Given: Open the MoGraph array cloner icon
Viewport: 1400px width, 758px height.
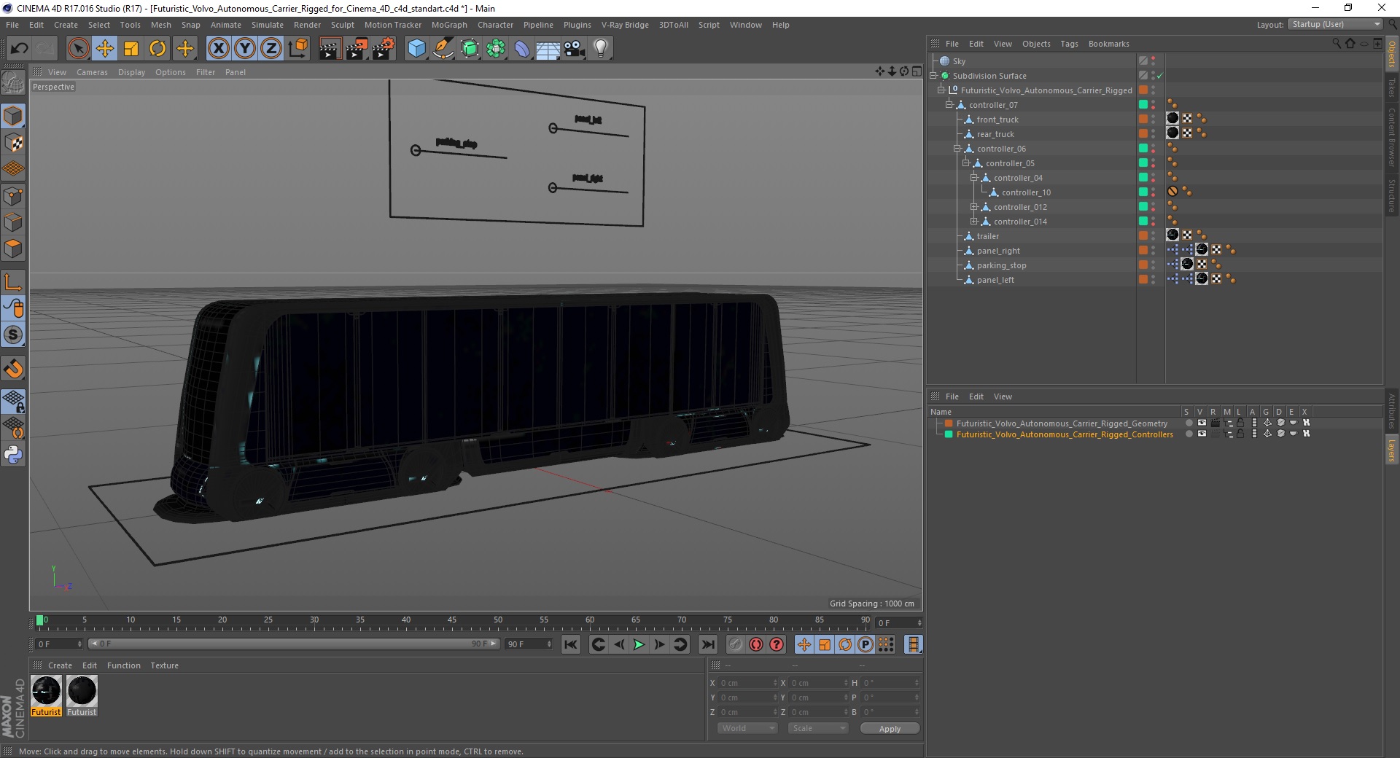Looking at the screenshot, I should (496, 49).
